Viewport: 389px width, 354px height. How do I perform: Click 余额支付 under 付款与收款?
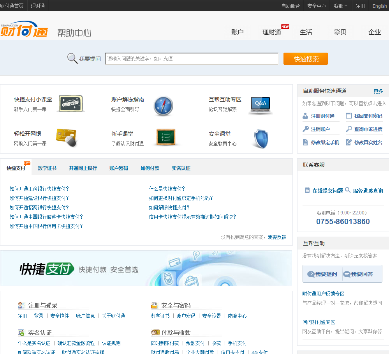click(195, 343)
